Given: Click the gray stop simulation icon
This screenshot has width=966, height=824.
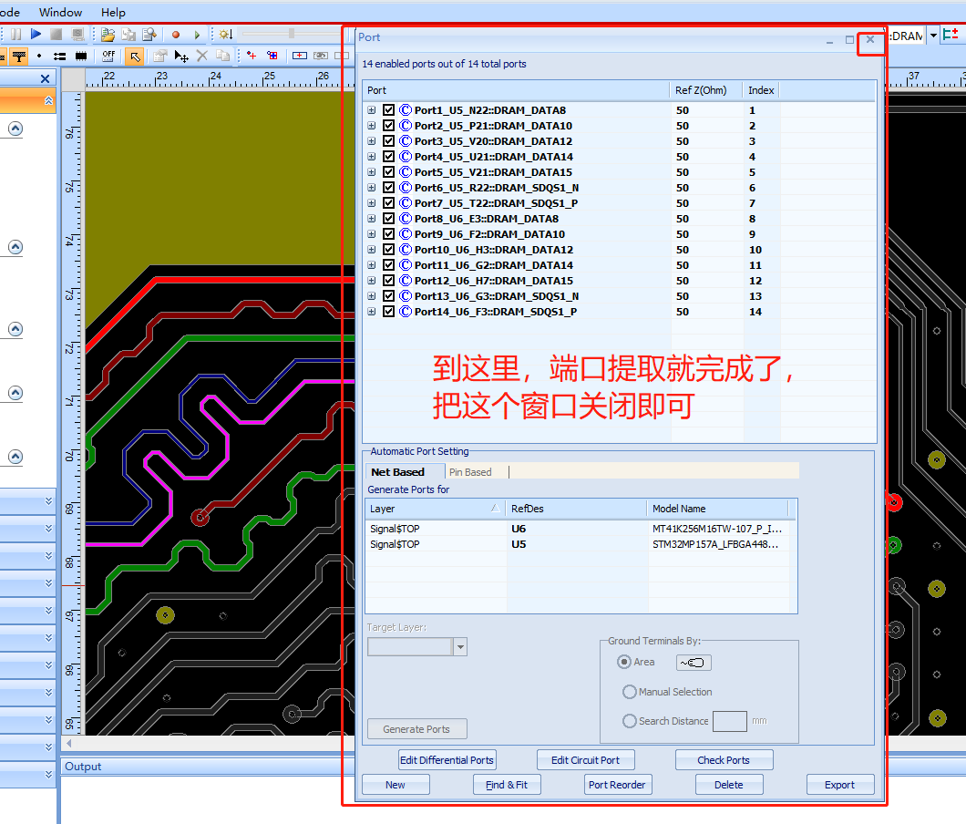Looking at the screenshot, I should coord(57,35).
